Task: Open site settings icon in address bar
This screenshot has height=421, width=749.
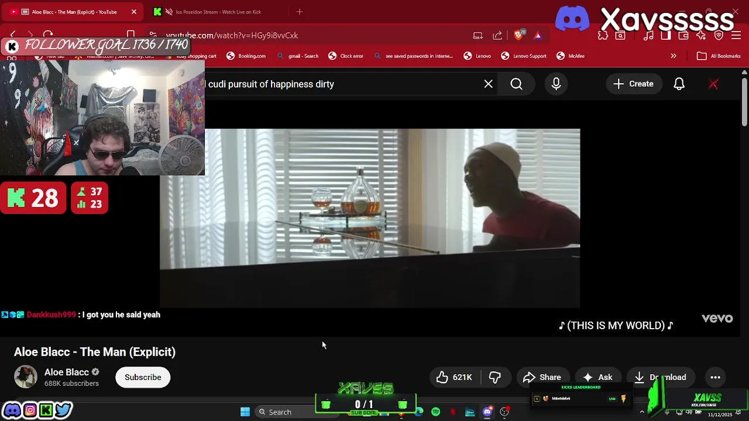Action: click(x=153, y=35)
